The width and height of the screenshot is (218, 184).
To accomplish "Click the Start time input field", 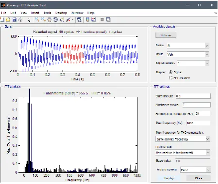I will coord(193,96).
